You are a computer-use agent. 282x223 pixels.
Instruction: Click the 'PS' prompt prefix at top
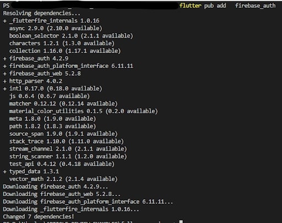(6, 6)
